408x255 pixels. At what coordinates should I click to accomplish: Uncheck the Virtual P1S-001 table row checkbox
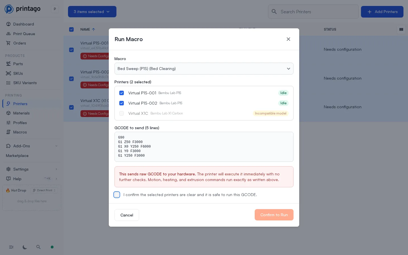pyautogui.click(x=71, y=50)
